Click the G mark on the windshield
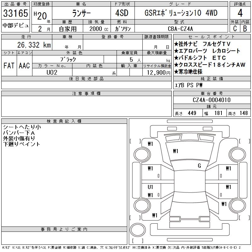Viewport: 252px width, 252px height. point(199,166)
